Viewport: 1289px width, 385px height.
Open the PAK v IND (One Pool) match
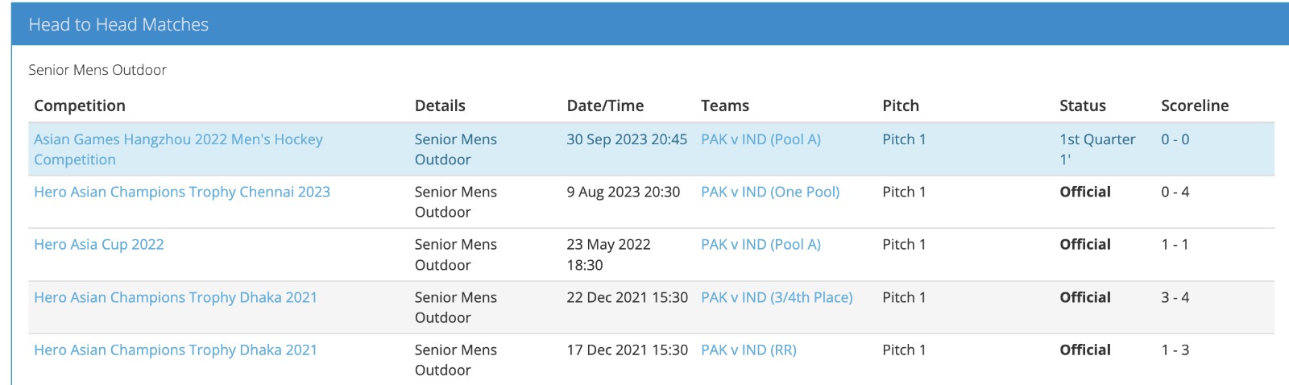coord(769,192)
